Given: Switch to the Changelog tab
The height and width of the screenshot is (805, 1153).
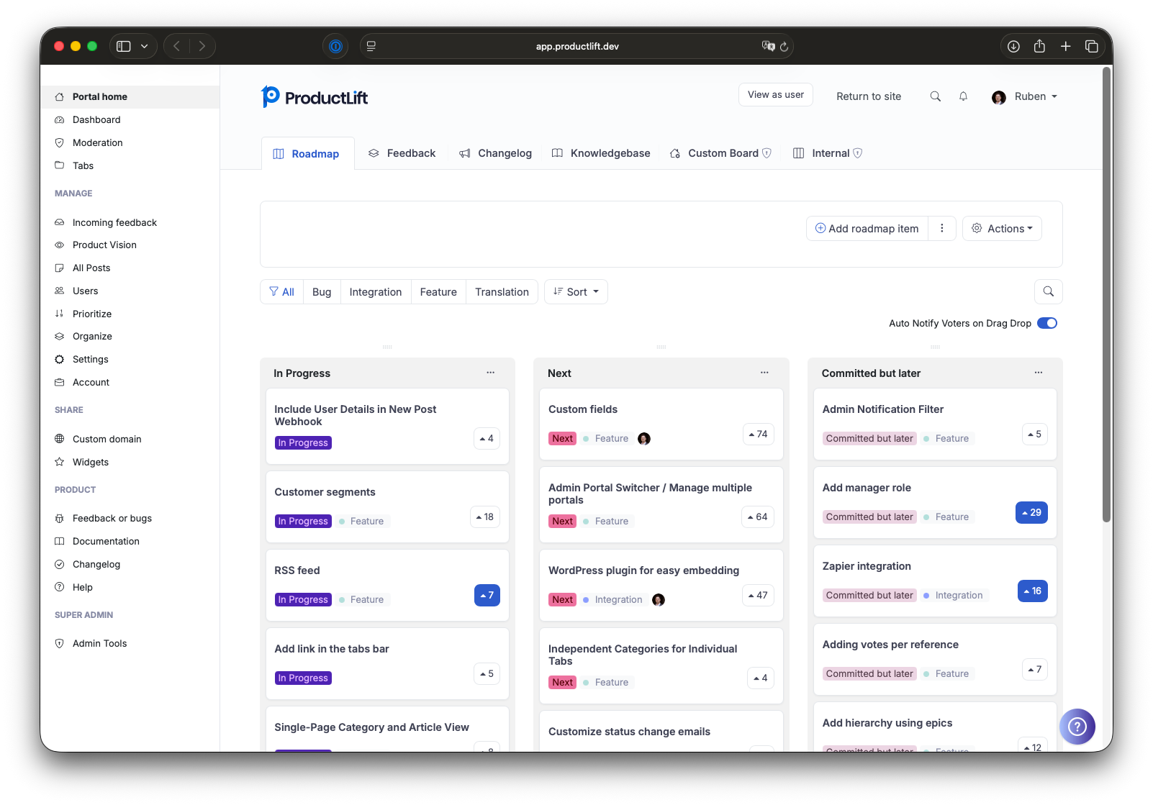Looking at the screenshot, I should point(496,153).
